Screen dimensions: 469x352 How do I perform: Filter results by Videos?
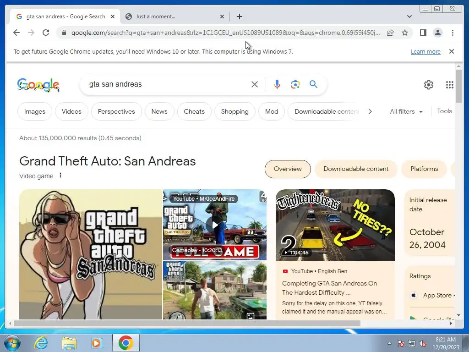(71, 111)
